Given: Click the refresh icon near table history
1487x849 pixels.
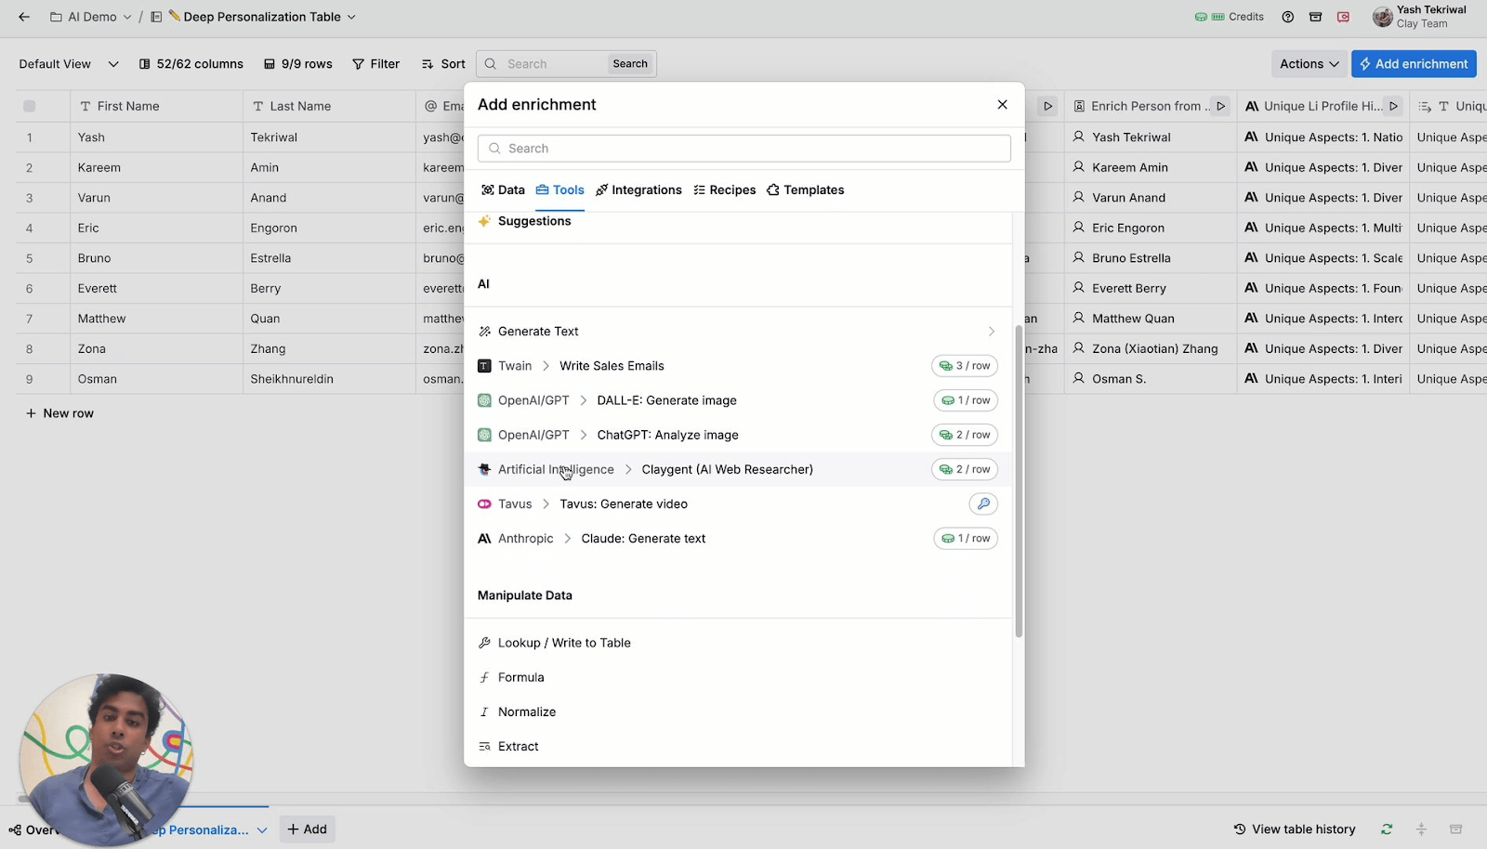Looking at the screenshot, I should [1386, 829].
